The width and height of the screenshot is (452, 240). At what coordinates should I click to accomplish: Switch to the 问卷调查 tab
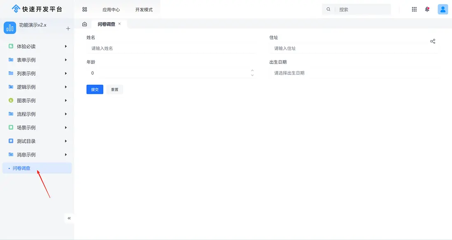click(x=107, y=24)
